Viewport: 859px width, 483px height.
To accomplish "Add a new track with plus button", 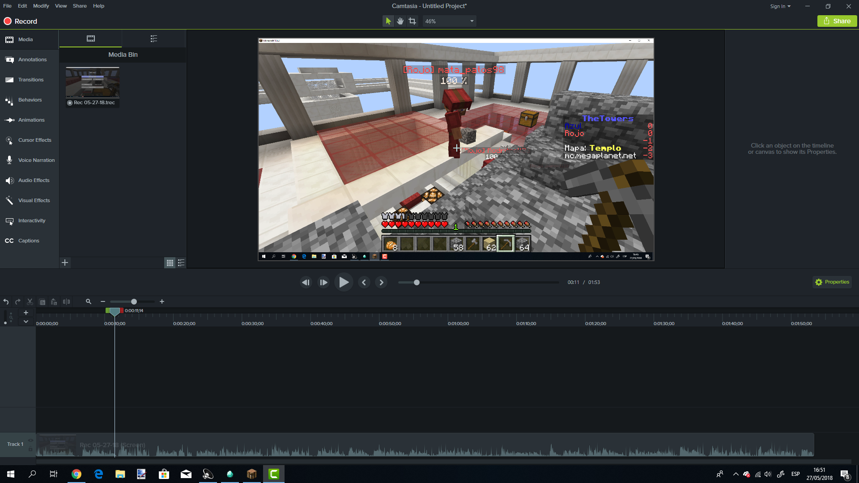I will coord(26,313).
